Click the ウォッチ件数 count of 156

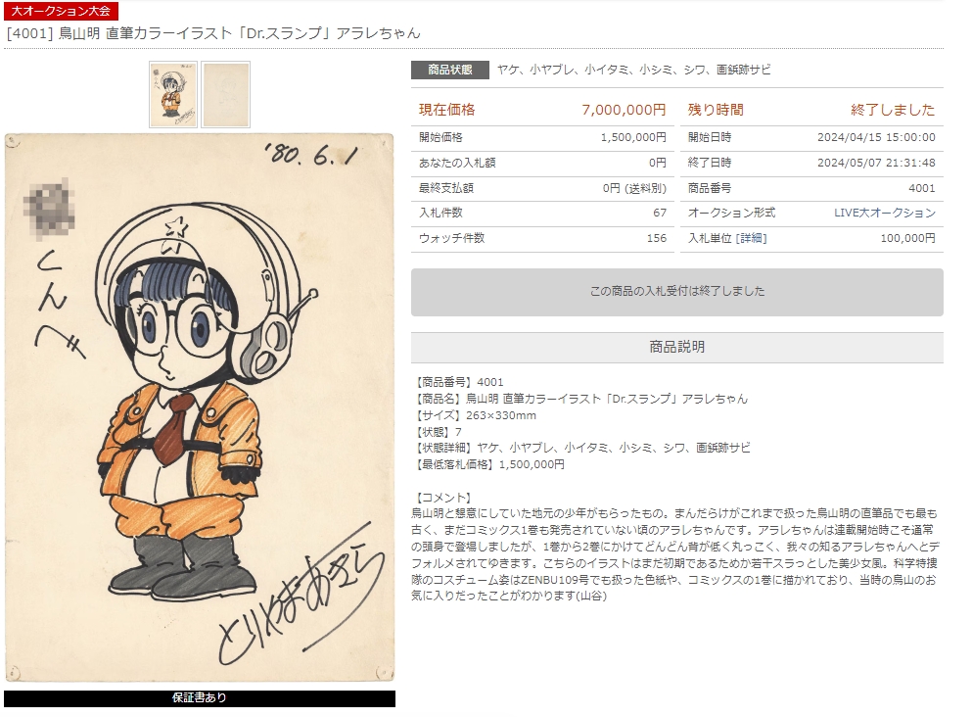[657, 238]
